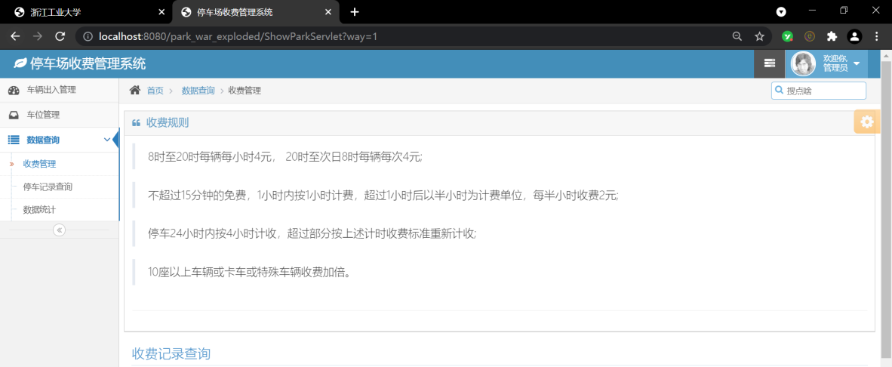The width and height of the screenshot is (892, 367).
Task: Select 收费管理 submenu item
Action: [x=39, y=164]
